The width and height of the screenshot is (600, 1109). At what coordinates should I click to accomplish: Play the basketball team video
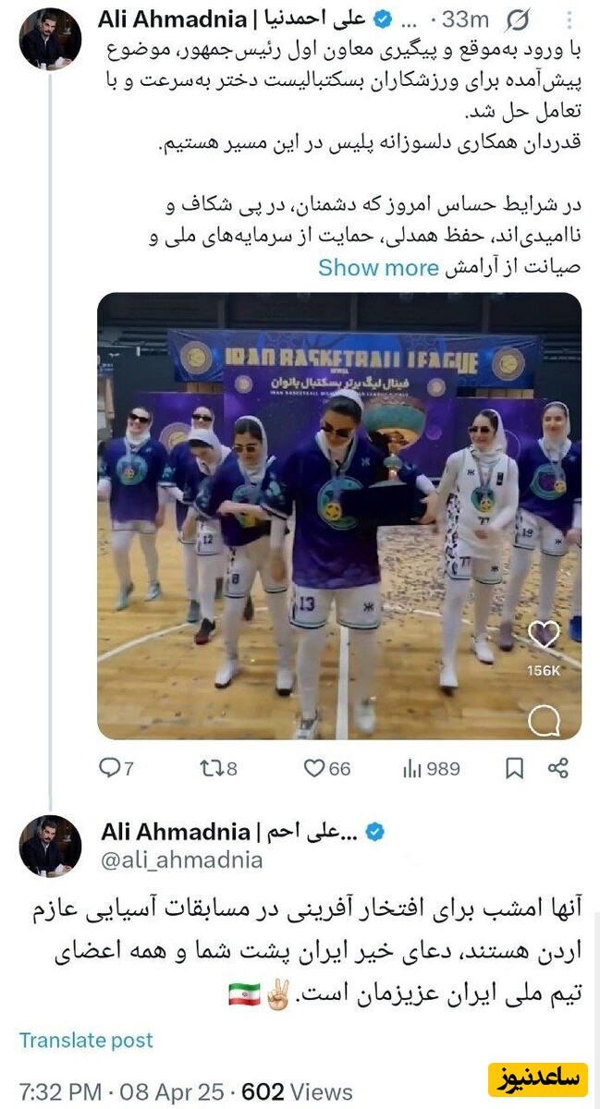pos(339,516)
